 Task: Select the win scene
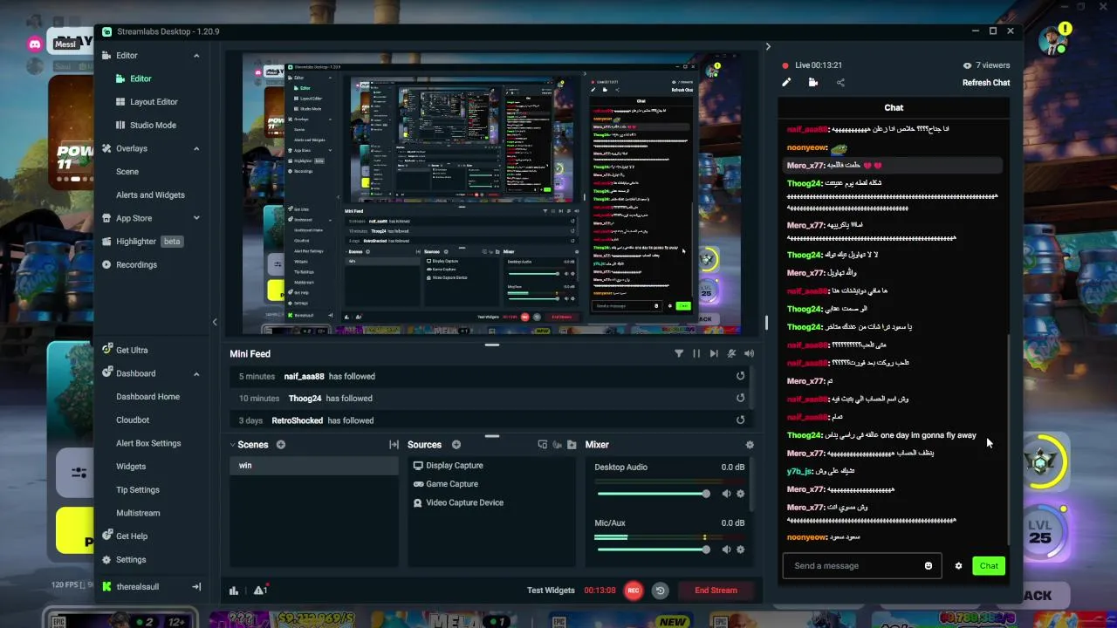(314, 466)
